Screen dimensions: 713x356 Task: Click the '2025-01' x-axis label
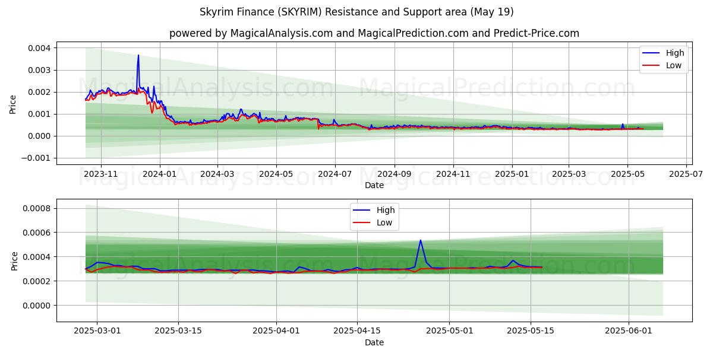pos(512,174)
